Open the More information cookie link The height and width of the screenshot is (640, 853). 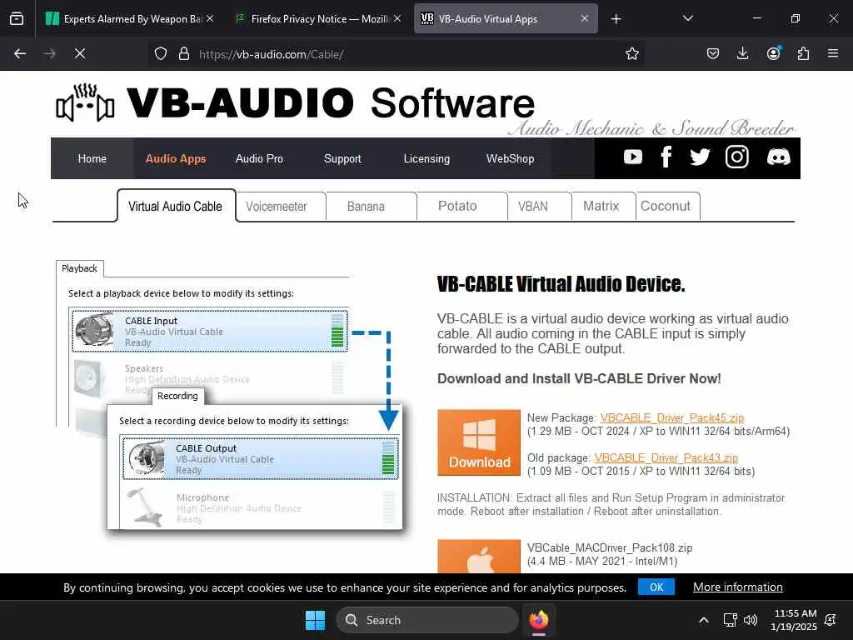pos(738,587)
